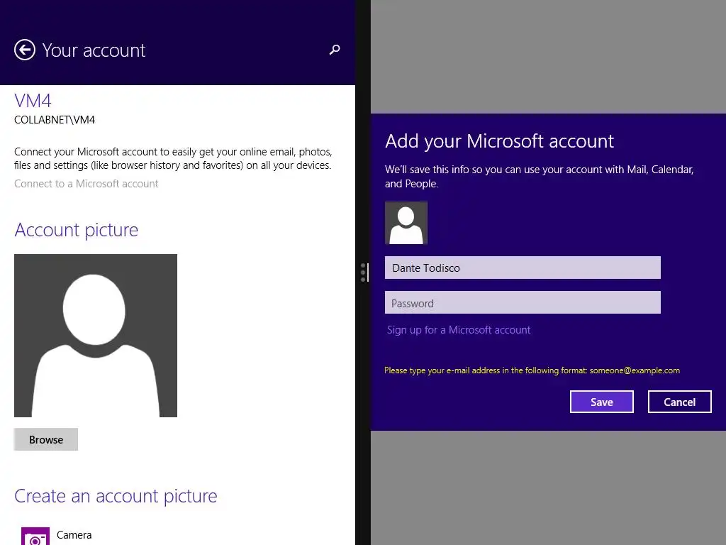Click the Your account page title
This screenshot has width=726, height=545.
(x=94, y=50)
